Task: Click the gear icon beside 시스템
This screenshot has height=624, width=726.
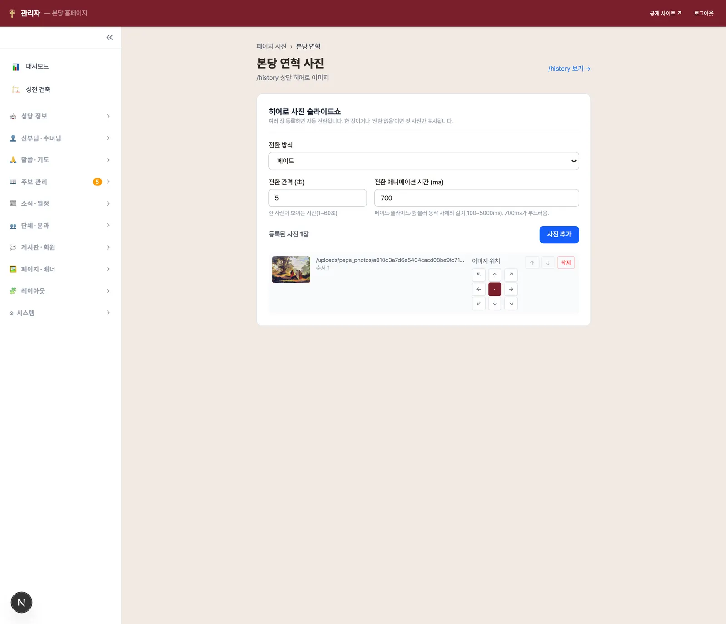Action: (11, 314)
